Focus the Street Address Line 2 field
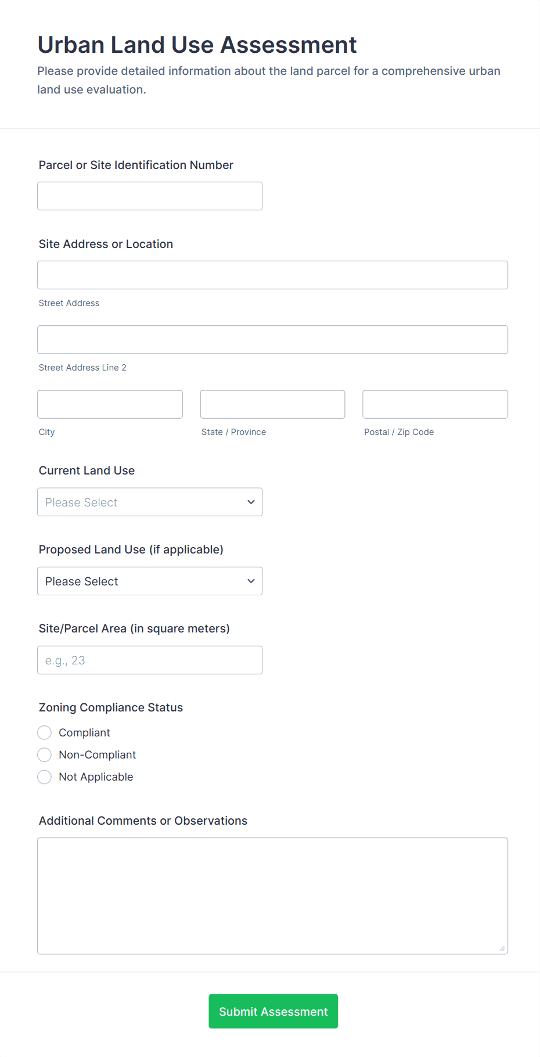 click(272, 340)
